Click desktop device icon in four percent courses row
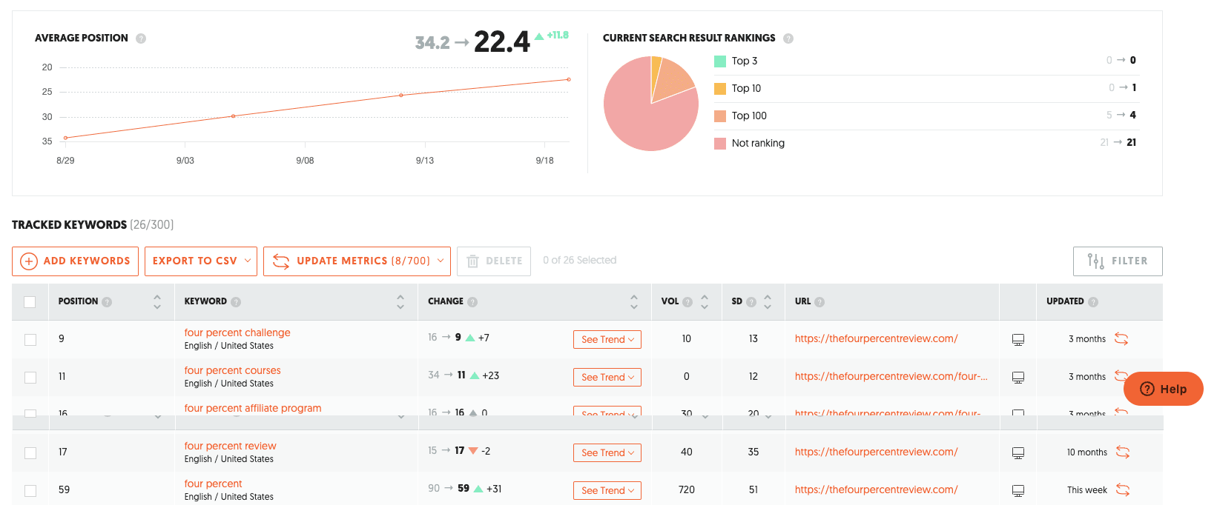The height and width of the screenshot is (505, 1217). coord(1018,378)
